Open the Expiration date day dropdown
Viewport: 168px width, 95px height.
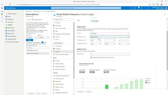point(124,44)
